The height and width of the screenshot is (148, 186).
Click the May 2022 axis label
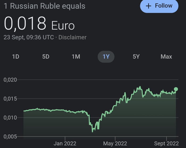115,143
